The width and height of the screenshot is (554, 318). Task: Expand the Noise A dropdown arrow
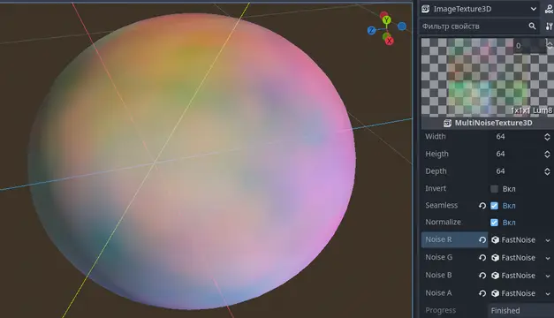tap(548, 293)
